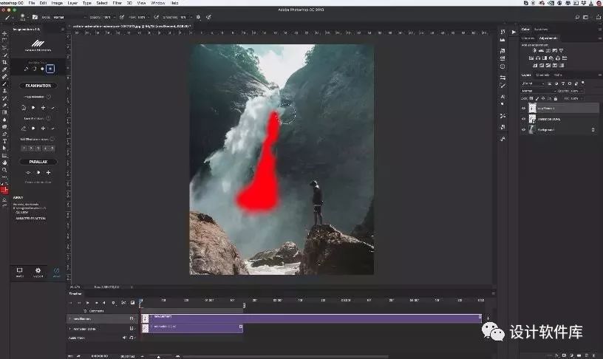Switch to the Libraries tab
This screenshot has height=359, width=603.
[x=528, y=38]
